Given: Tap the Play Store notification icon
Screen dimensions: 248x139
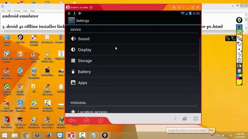Looking at the screenshot, I should coord(80,14).
